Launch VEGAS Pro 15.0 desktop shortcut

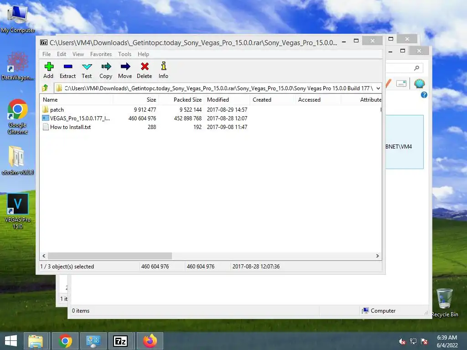tap(18, 211)
